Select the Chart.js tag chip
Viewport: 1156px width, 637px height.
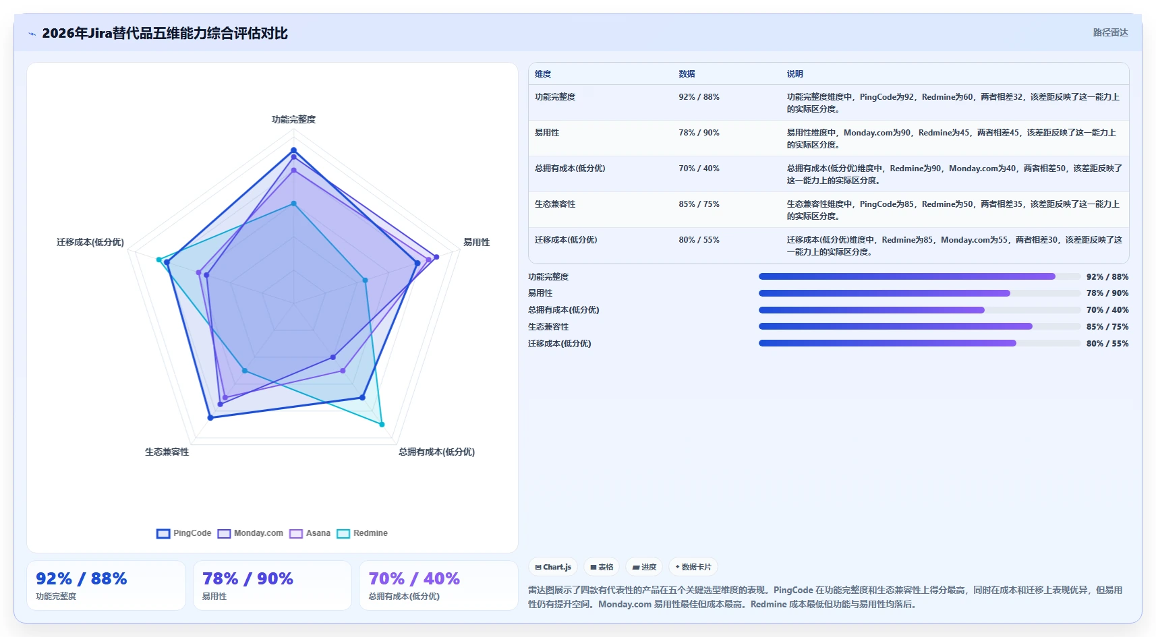point(553,567)
